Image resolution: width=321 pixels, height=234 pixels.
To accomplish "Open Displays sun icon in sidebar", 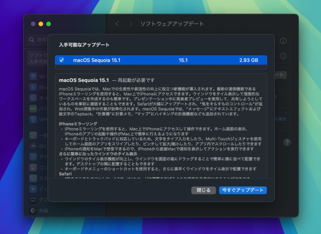I will (33, 189).
